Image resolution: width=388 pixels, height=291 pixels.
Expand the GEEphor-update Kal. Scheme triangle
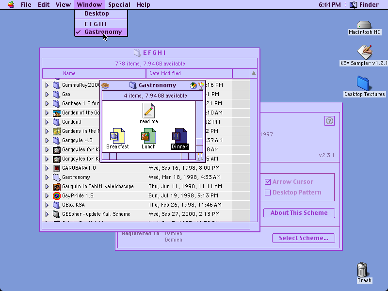(x=47, y=214)
